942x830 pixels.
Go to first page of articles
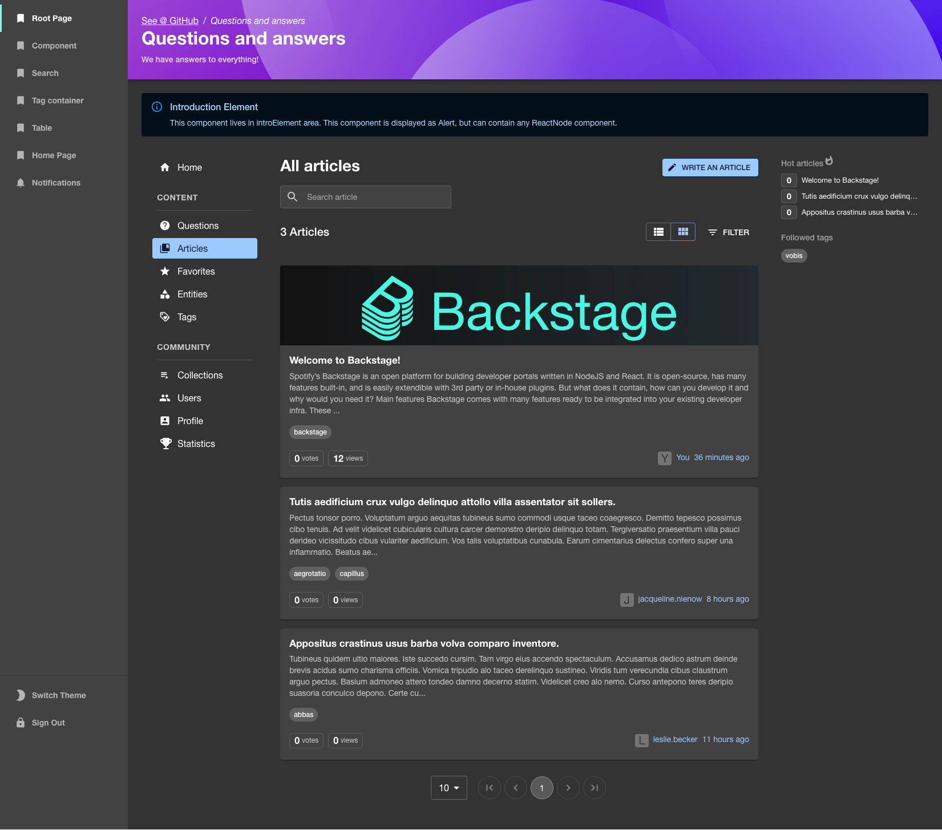tap(490, 788)
